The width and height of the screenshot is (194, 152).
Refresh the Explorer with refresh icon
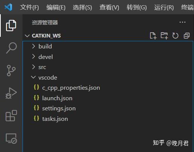point(175,36)
